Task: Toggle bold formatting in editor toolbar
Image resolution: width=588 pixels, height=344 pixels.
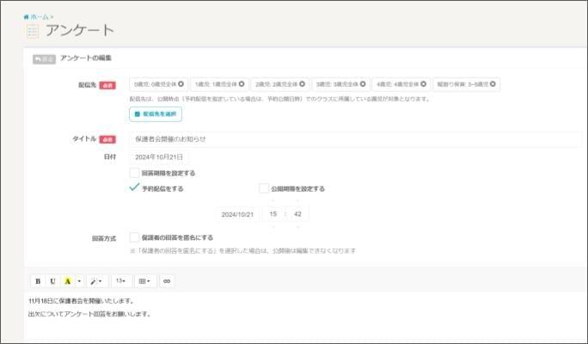Action: tap(37, 280)
